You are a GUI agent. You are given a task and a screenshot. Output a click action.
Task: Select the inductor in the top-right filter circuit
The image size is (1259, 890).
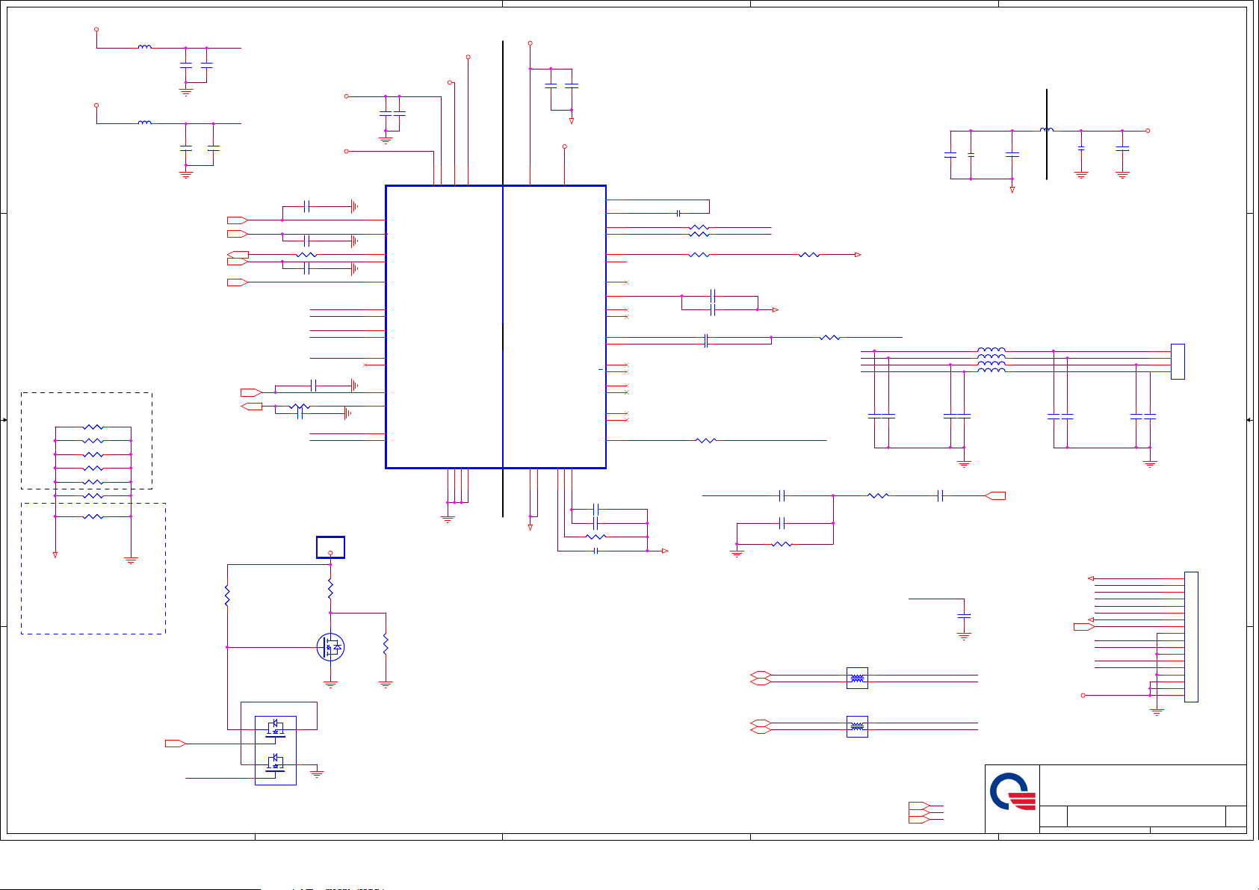1047,130
